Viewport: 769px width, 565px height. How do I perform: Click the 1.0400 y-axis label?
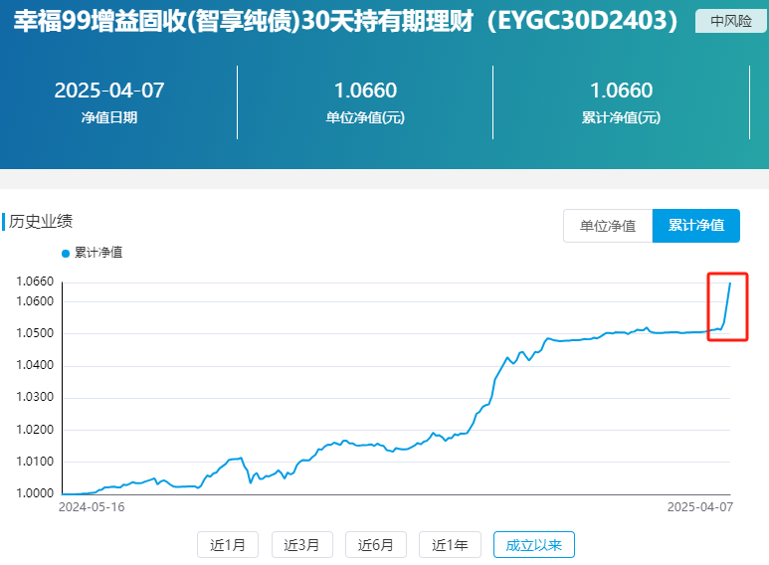35,365
